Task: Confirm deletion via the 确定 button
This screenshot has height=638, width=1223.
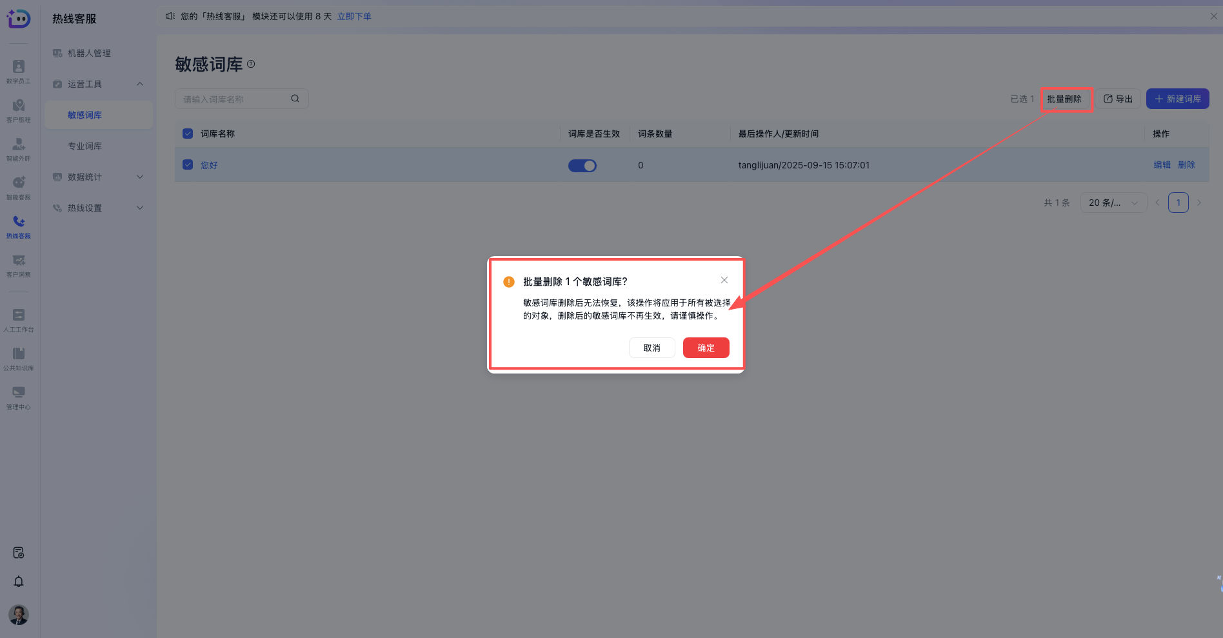Action: click(706, 348)
